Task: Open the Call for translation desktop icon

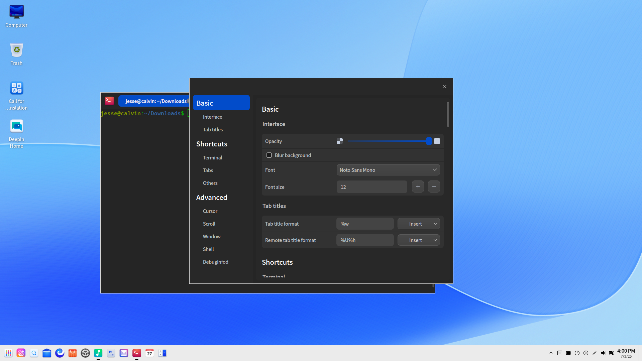Action: click(x=16, y=96)
